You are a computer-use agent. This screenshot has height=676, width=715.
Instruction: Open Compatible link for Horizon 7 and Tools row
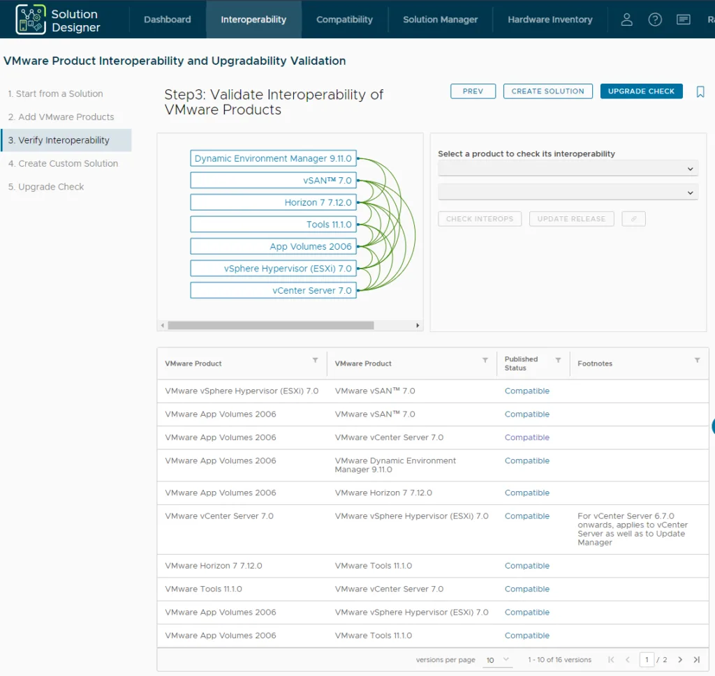526,566
